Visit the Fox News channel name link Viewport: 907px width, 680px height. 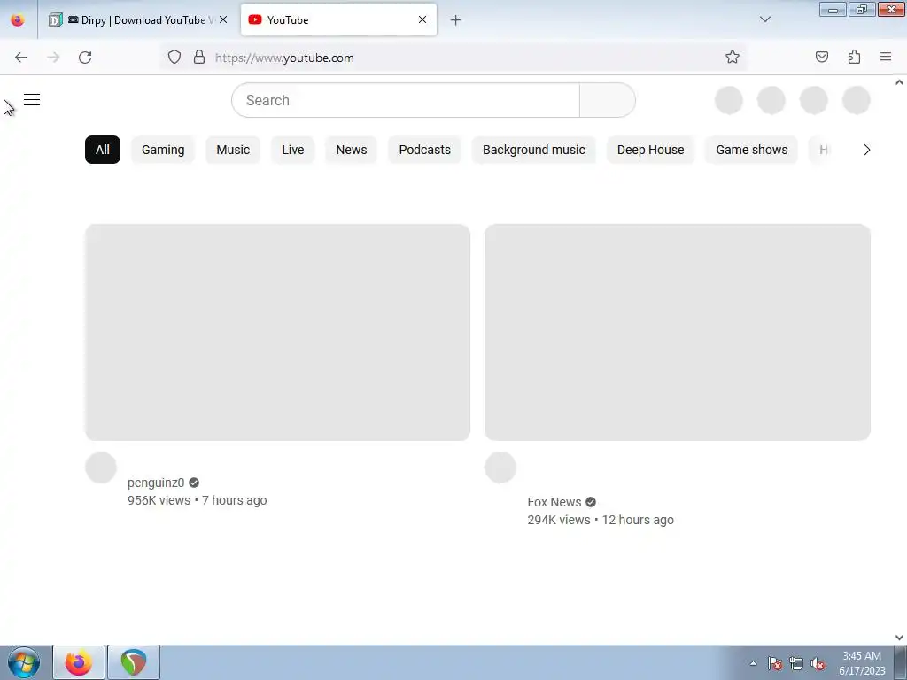(554, 502)
